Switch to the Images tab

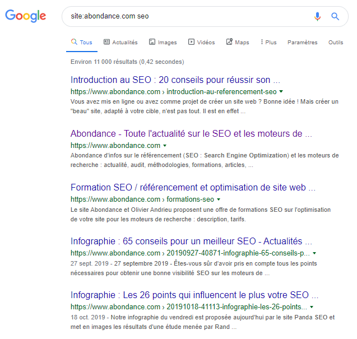(x=163, y=43)
